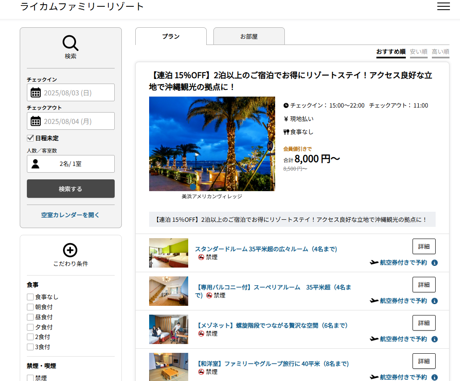Open the guests and rooms selector 2名/1室
460x381 pixels.
point(71,164)
